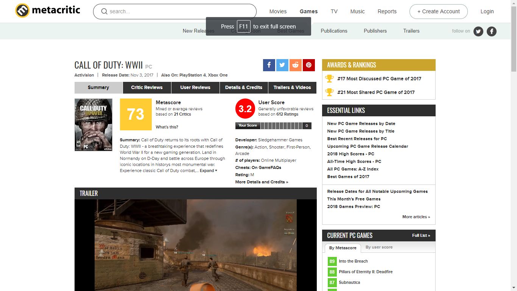The width and height of the screenshot is (517, 291).
Task: Open the Reports menu
Action: (387, 11)
